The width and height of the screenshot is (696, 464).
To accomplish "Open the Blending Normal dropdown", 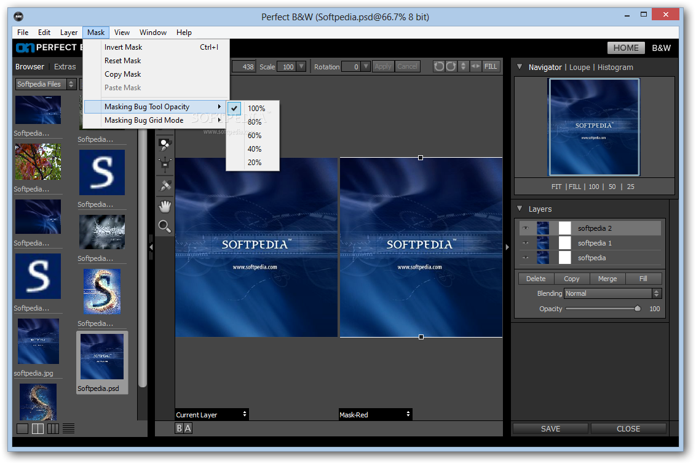I will [x=612, y=293].
